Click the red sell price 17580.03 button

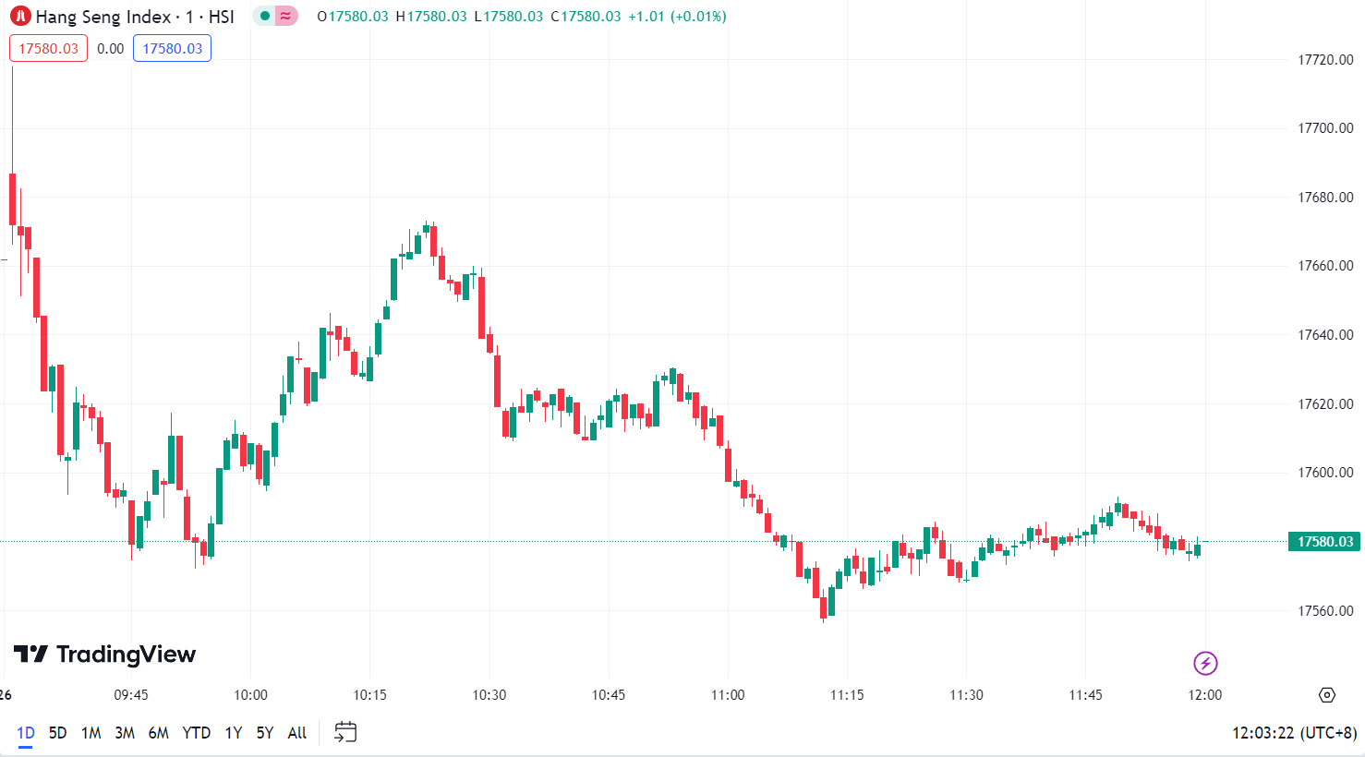click(x=49, y=49)
